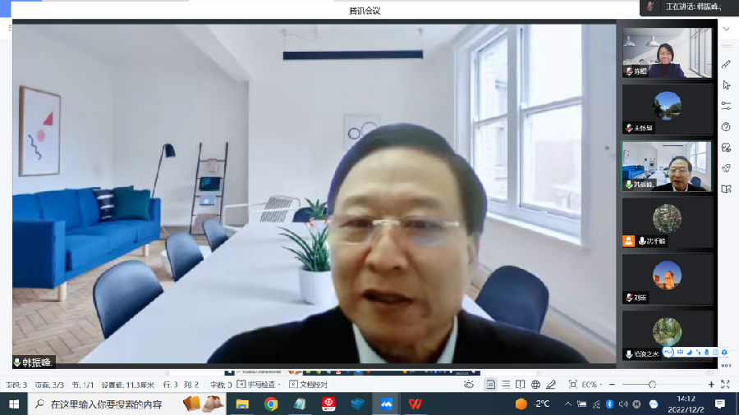The width and height of the screenshot is (739, 415).
Task: Toggle the 中 Chinese input mode
Action: pyautogui.click(x=680, y=353)
